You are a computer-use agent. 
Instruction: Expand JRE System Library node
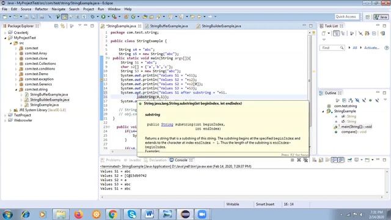click(10, 110)
